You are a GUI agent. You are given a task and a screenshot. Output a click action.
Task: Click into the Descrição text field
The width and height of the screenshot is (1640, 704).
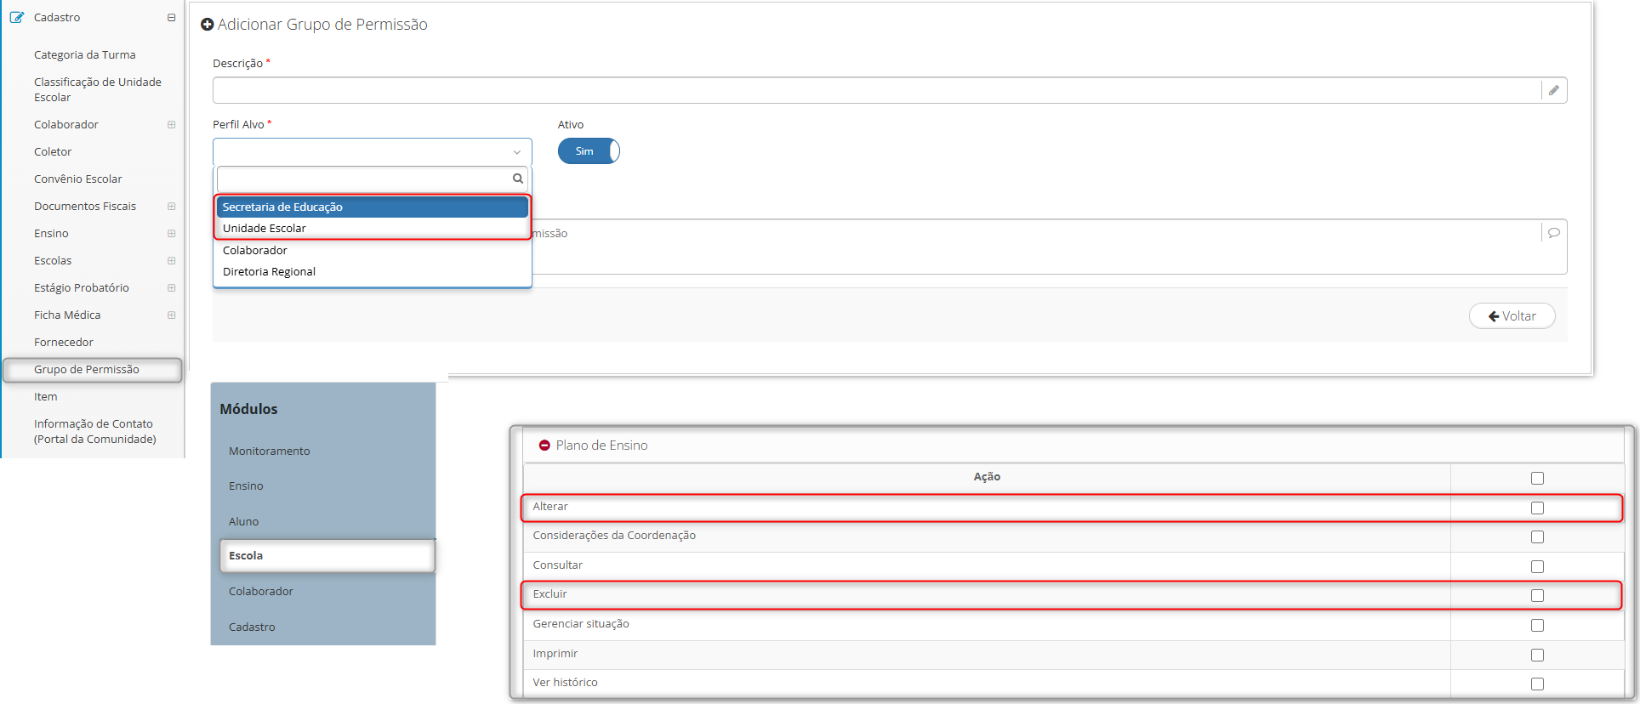tap(877, 90)
